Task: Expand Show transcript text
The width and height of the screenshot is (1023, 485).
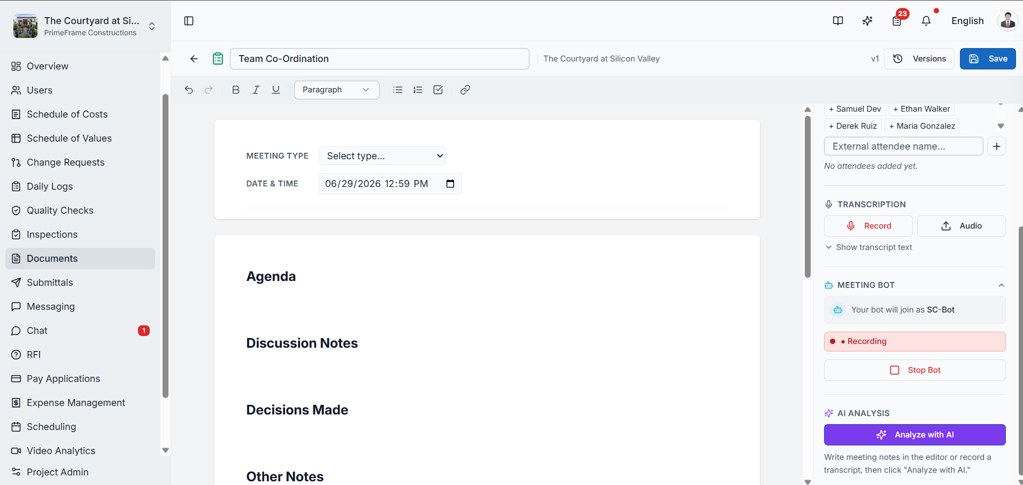Action: click(869, 247)
